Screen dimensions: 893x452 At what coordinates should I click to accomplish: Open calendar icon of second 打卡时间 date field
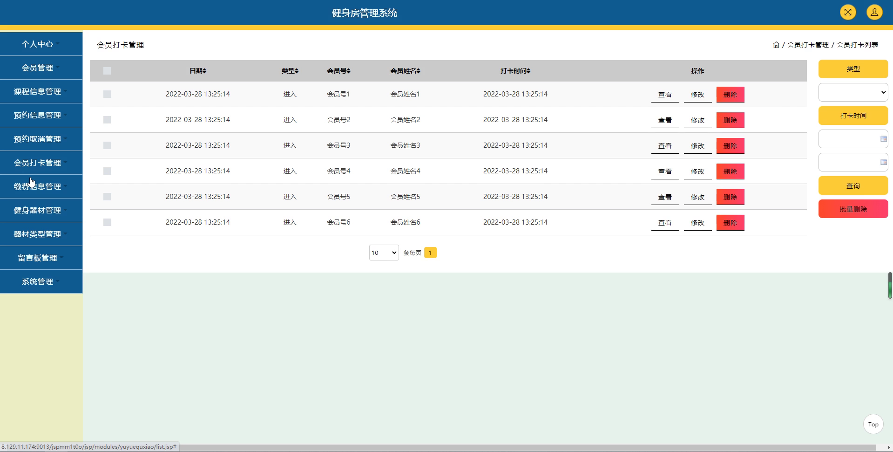click(883, 162)
